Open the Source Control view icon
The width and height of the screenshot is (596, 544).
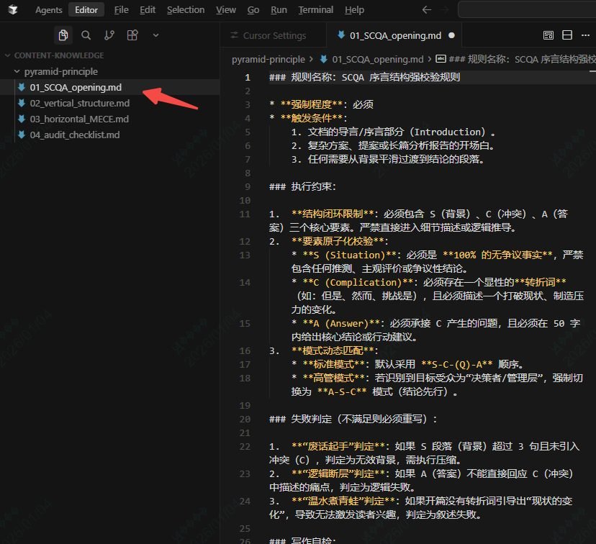pos(109,35)
